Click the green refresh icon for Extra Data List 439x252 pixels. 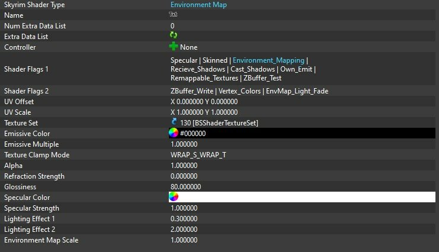174,35
